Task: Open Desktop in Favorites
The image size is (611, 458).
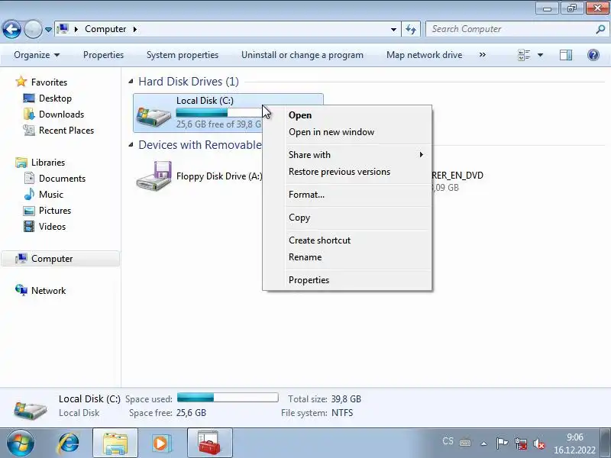Action: (55, 98)
